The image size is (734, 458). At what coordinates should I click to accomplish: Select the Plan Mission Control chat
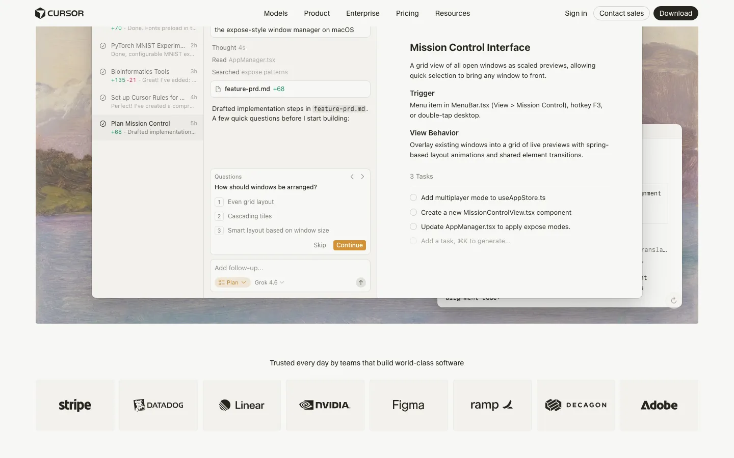(x=148, y=127)
